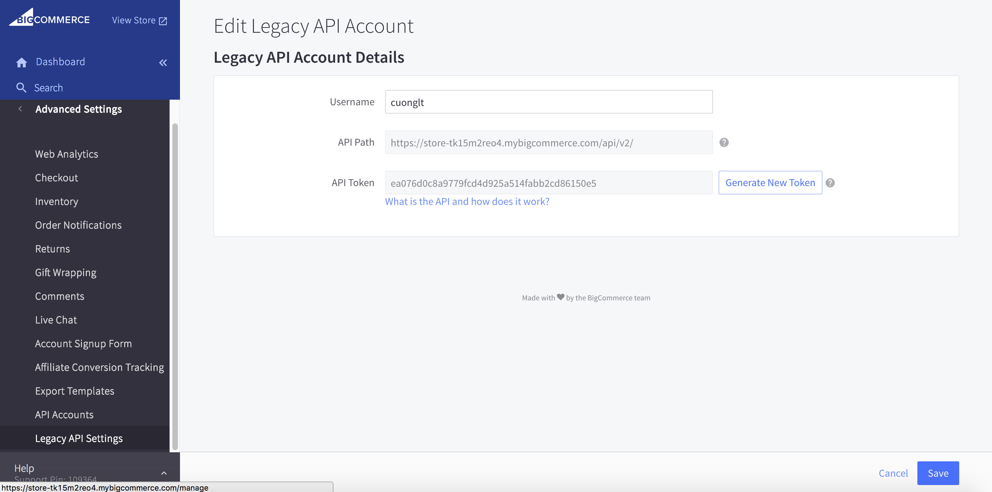The height and width of the screenshot is (492, 992).
Task: Click the Dashboard link
Action: click(60, 62)
